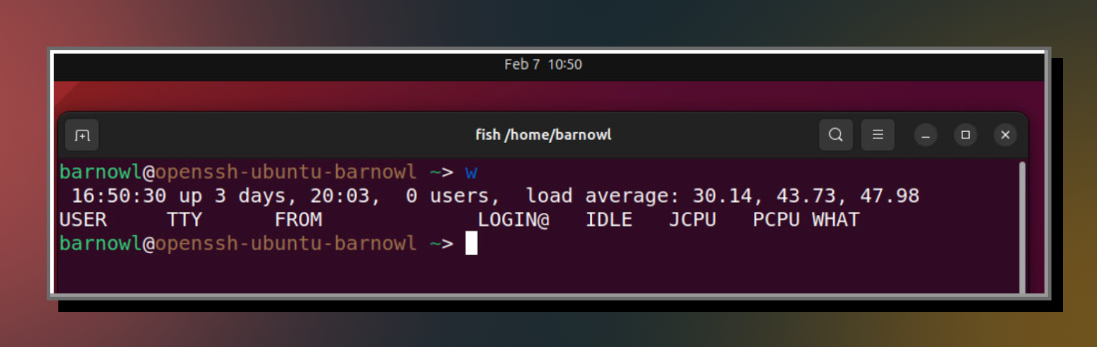Click the load average text
1097x347 pixels.
[x=602, y=196]
